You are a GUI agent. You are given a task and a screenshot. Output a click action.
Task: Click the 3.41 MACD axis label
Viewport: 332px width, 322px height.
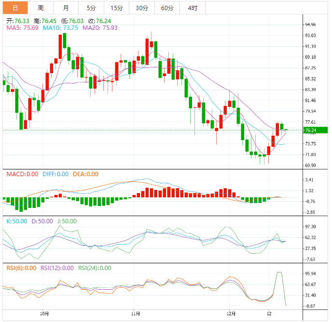pyautogui.click(x=309, y=180)
